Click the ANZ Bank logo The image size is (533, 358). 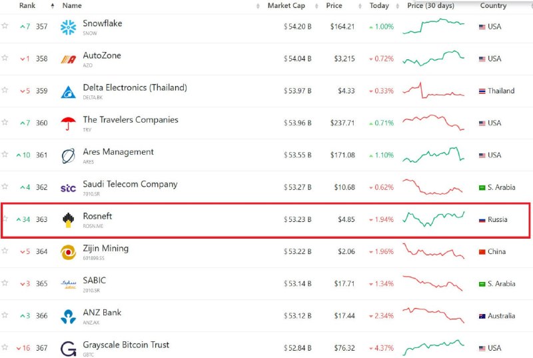(69, 317)
